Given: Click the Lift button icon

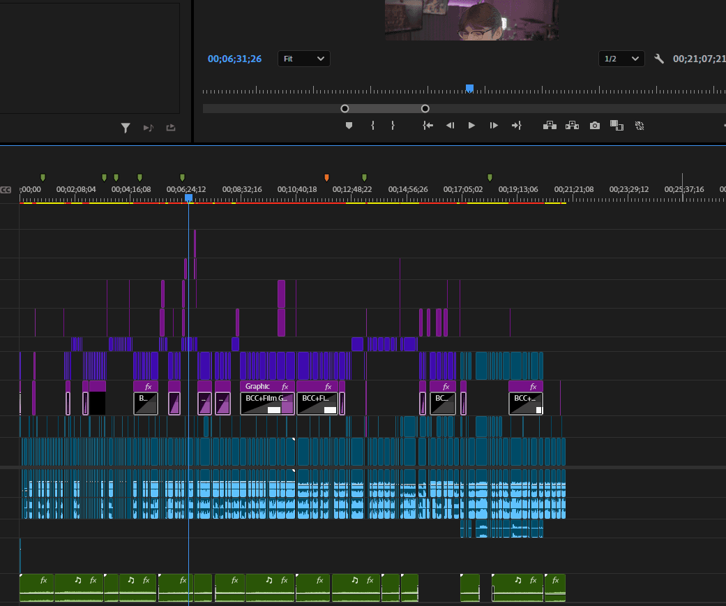Looking at the screenshot, I should click(550, 126).
